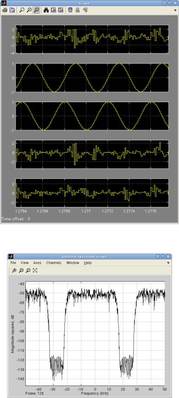Open Axes menu in Spectrum Scope
This screenshot has height=398, width=179.
click(x=37, y=263)
